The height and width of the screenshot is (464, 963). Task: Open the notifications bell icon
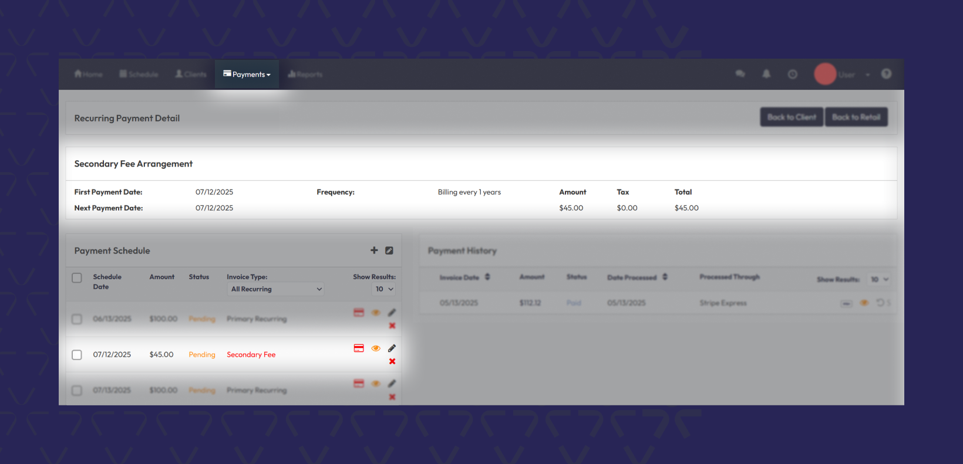pos(766,74)
